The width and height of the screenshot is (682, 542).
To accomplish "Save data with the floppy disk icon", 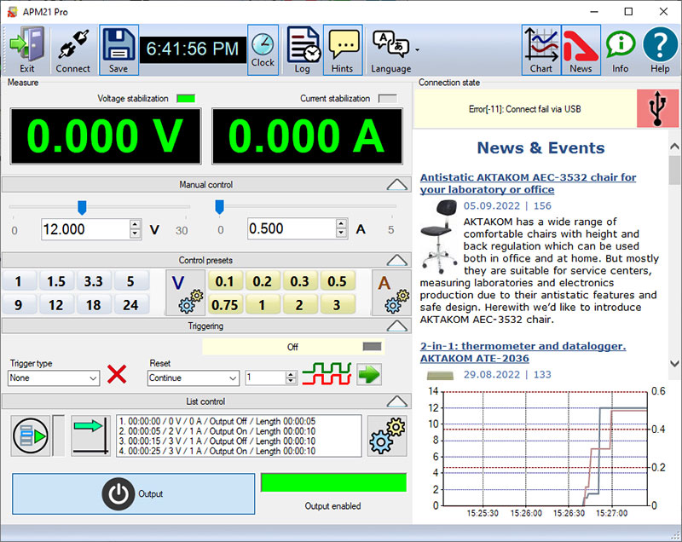I will 119,49.
